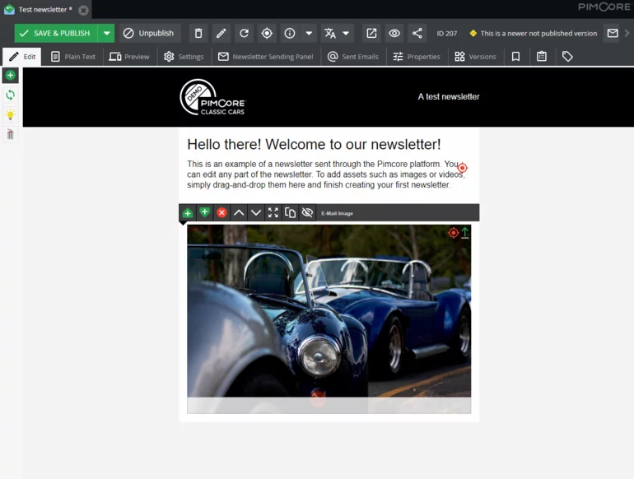Click the newsletter intro paragraph text
The width and height of the screenshot is (634, 479).
coord(325,174)
